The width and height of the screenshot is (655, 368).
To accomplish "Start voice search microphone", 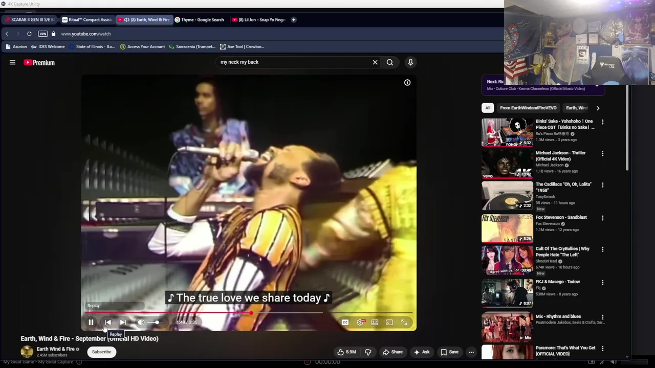I will pyautogui.click(x=410, y=62).
